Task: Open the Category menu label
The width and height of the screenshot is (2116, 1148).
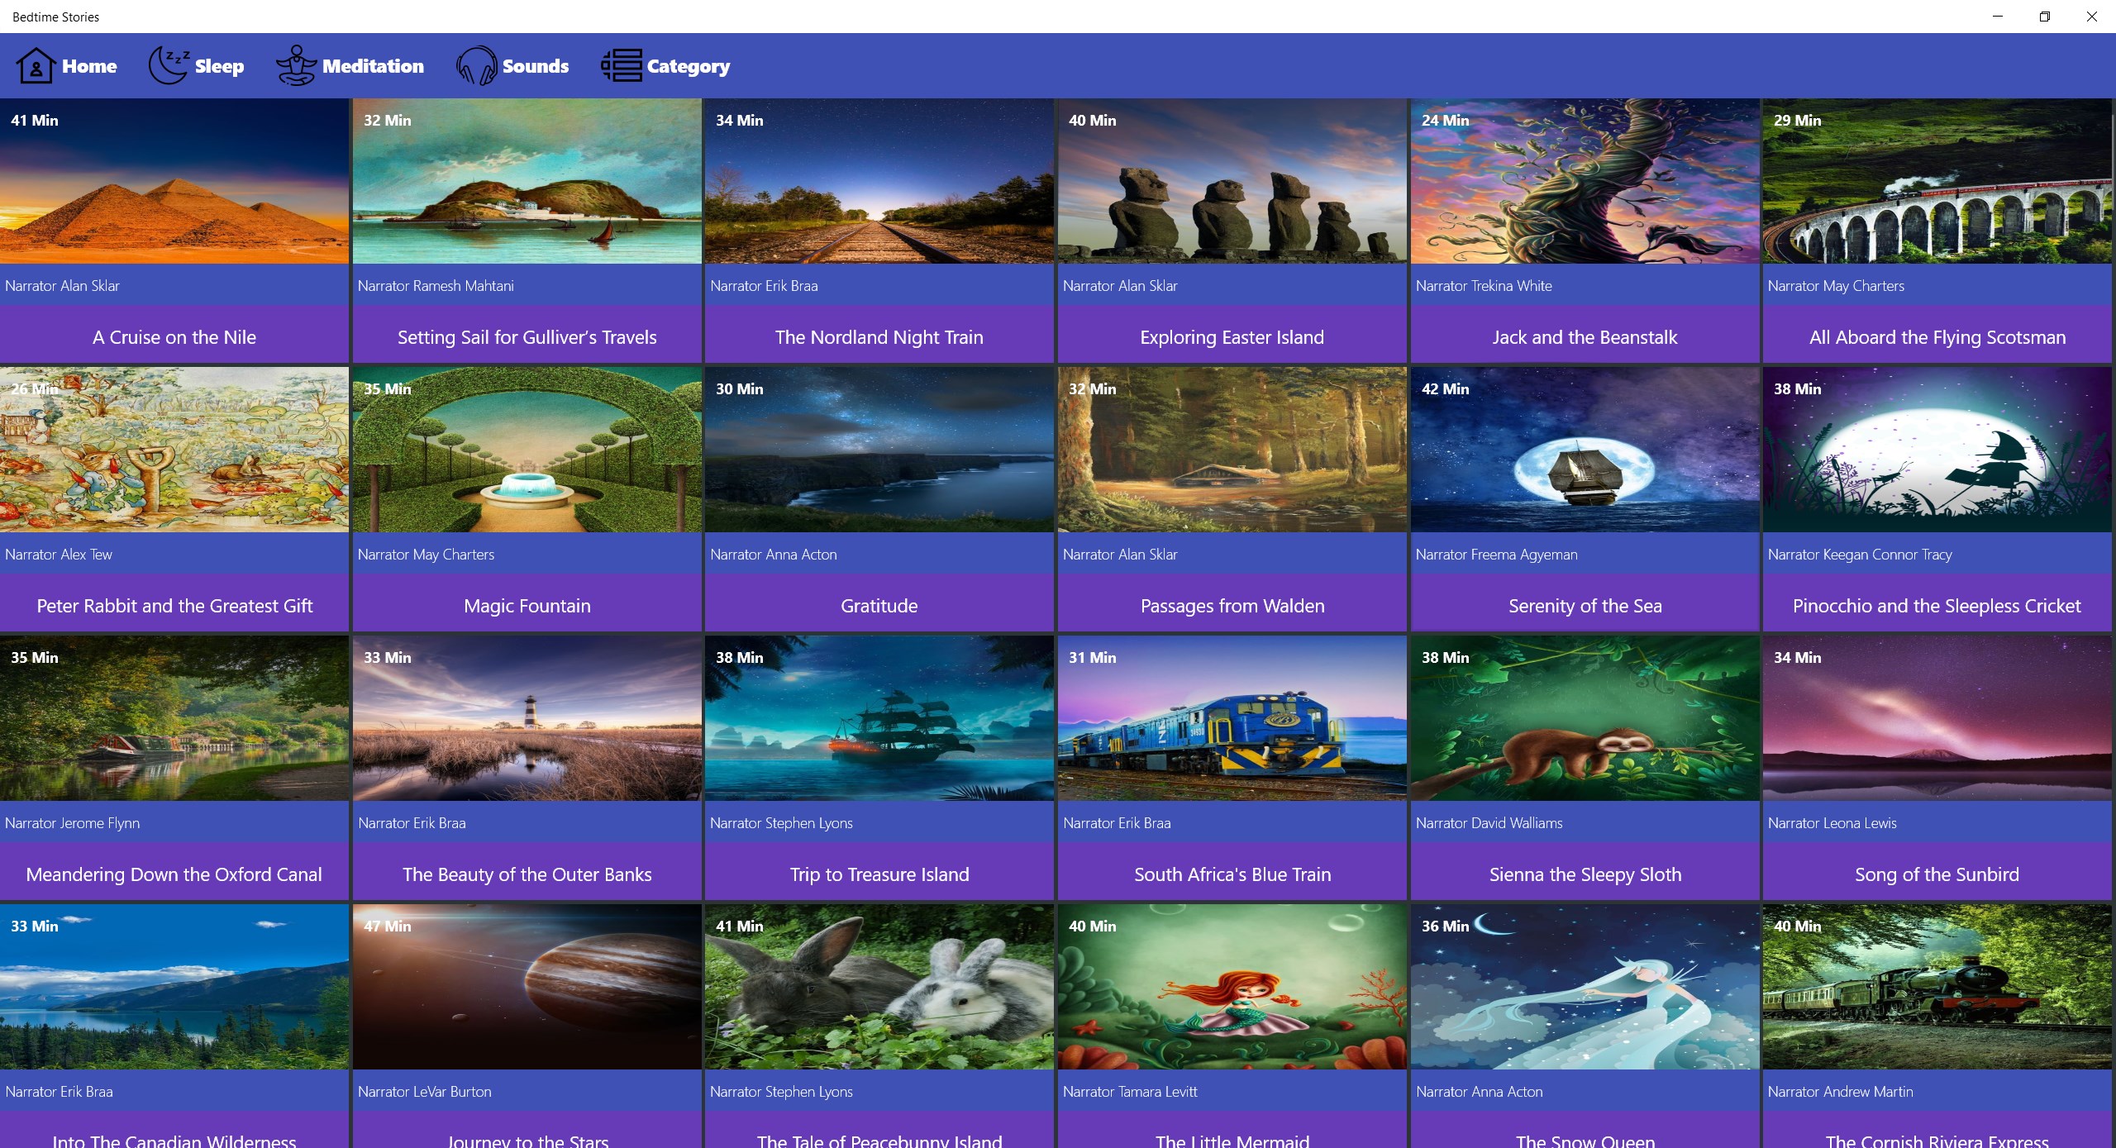Action: point(688,66)
